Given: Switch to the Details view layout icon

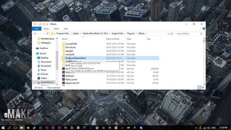Looking at the screenshot, I should (x=199, y=87).
